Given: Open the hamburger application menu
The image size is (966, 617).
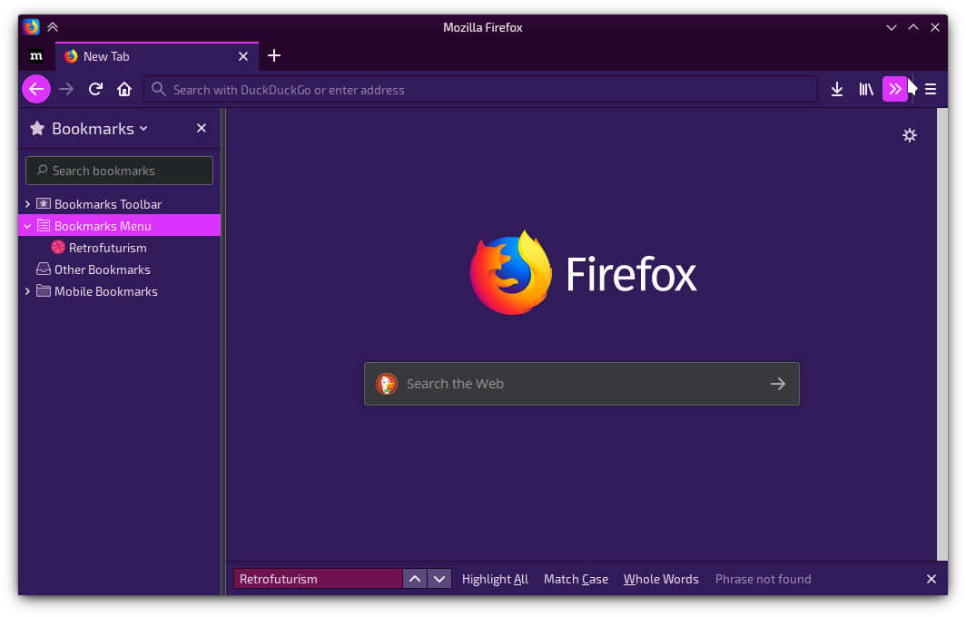Looking at the screenshot, I should (931, 89).
